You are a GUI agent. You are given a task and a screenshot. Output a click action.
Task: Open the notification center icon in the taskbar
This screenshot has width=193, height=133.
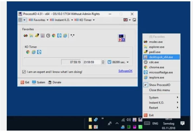coord(182,123)
